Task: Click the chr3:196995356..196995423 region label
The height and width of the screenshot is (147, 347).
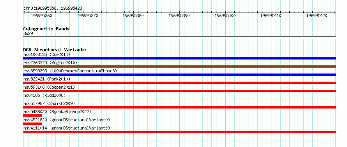Action: coord(53,9)
